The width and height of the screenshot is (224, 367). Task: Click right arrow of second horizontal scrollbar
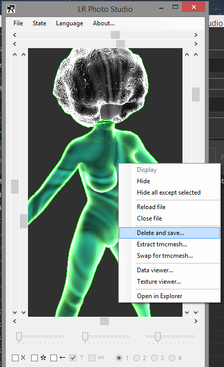pos(196,44)
